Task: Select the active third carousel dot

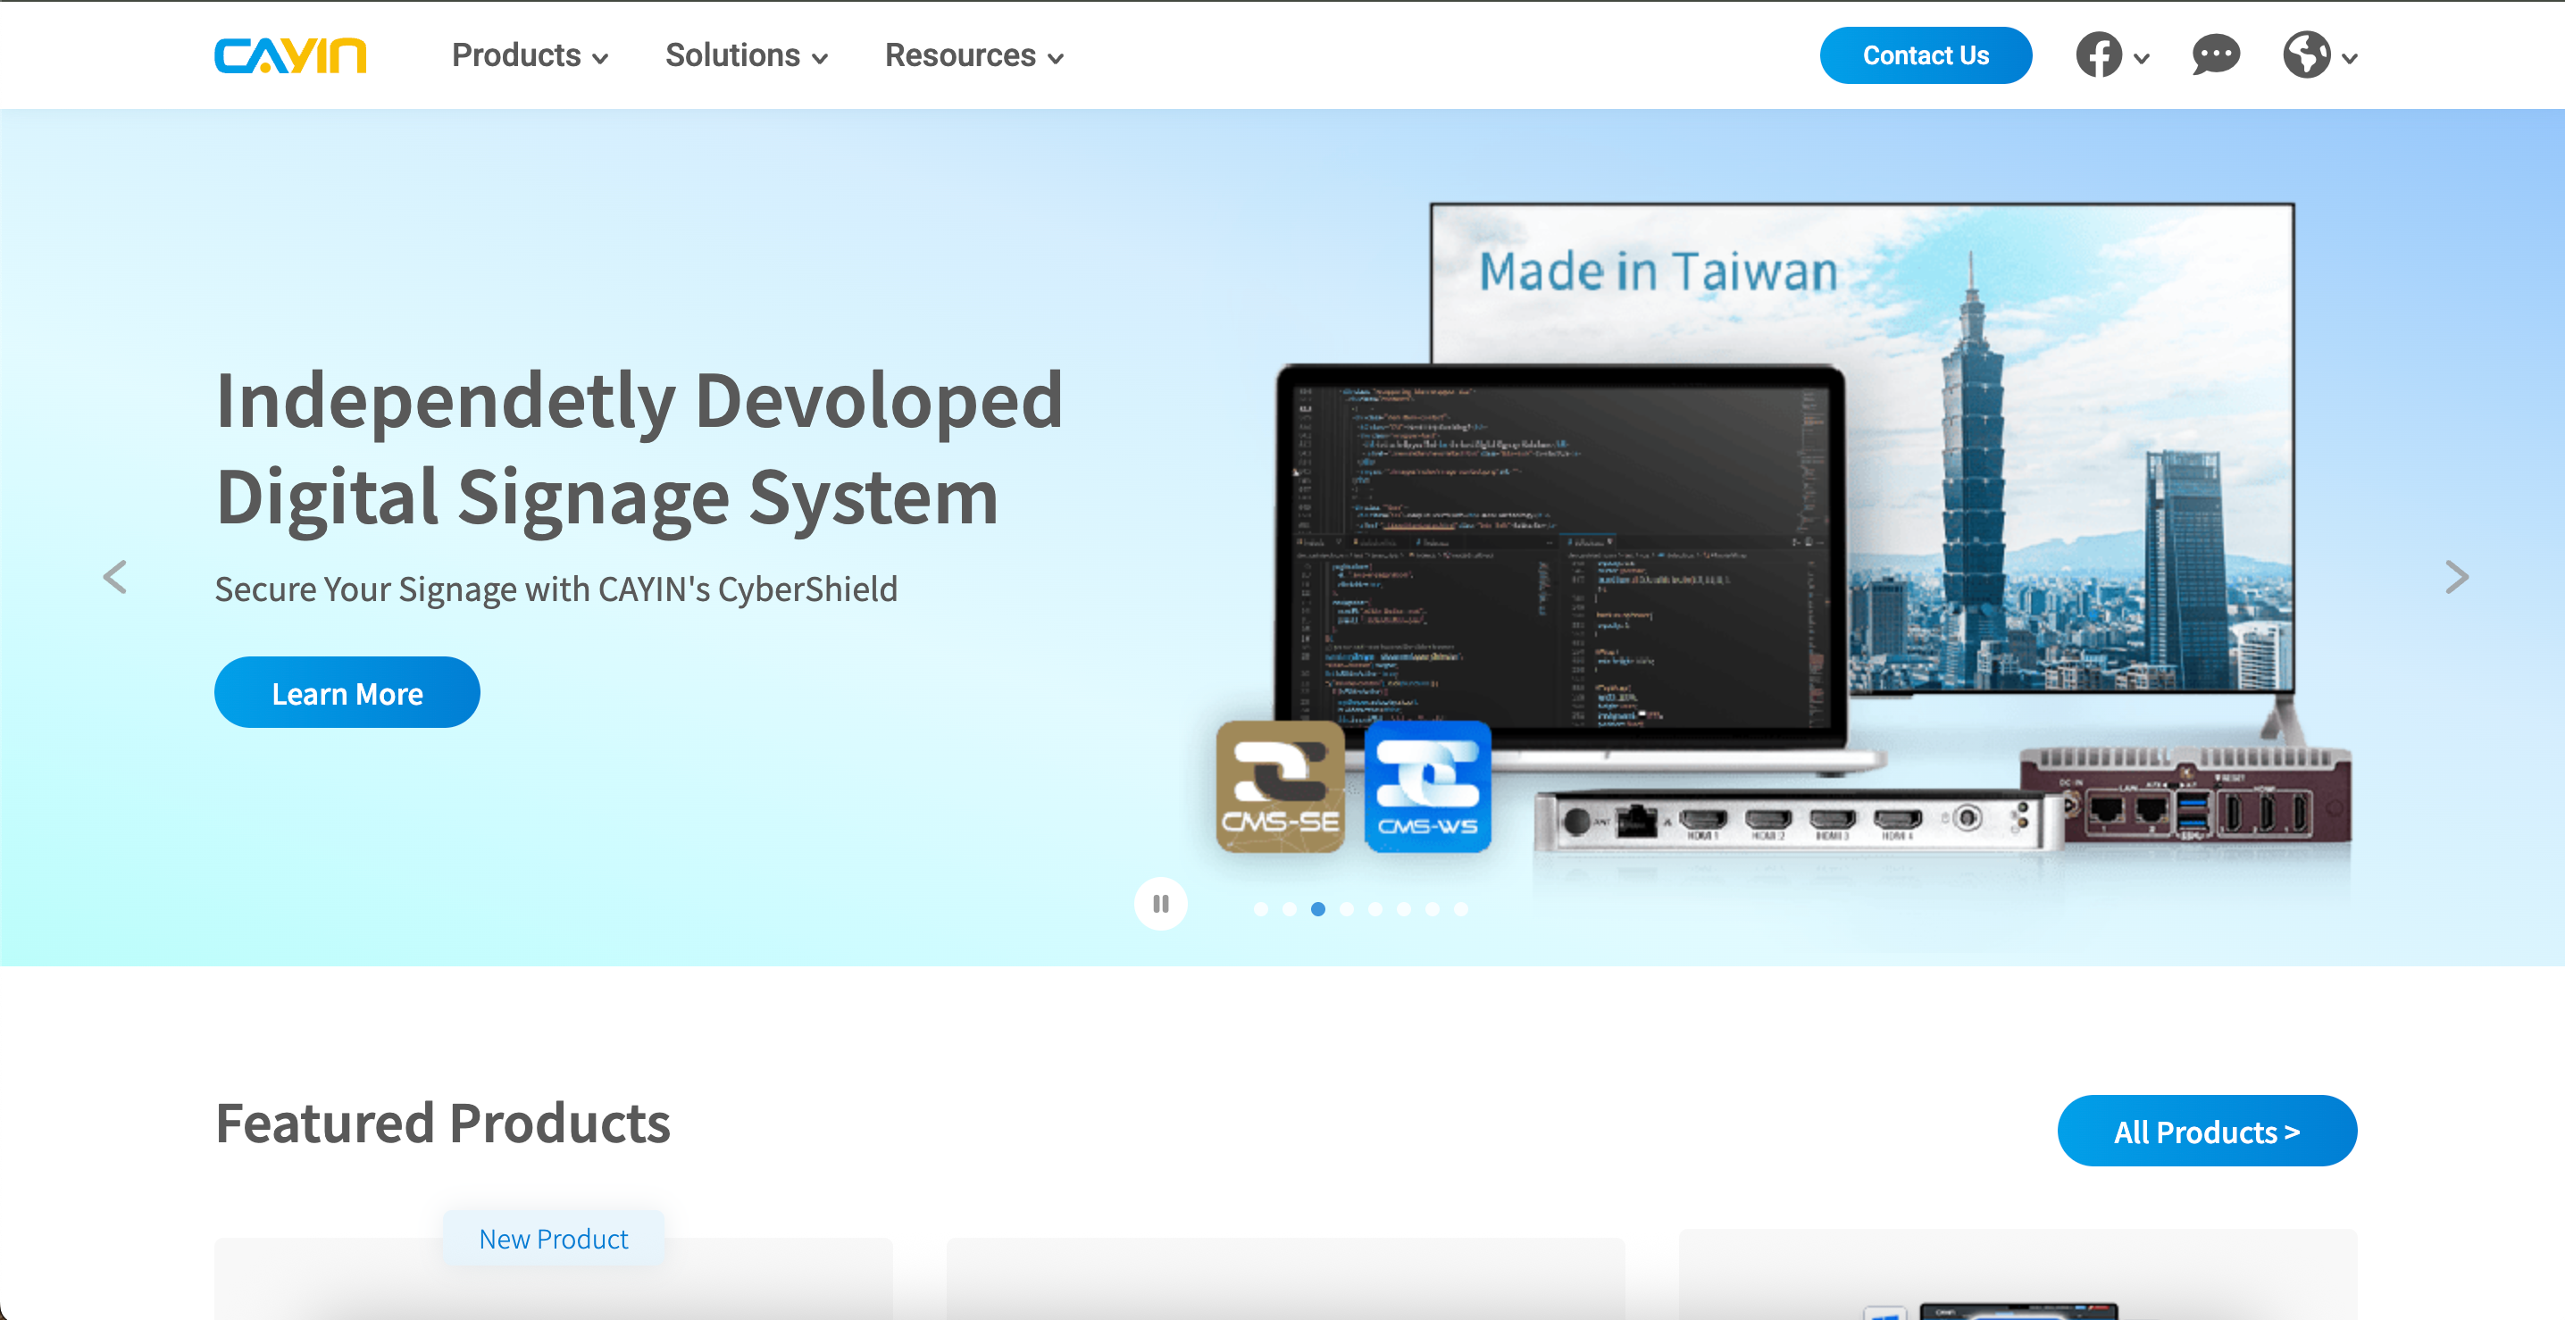Action: tap(1318, 909)
